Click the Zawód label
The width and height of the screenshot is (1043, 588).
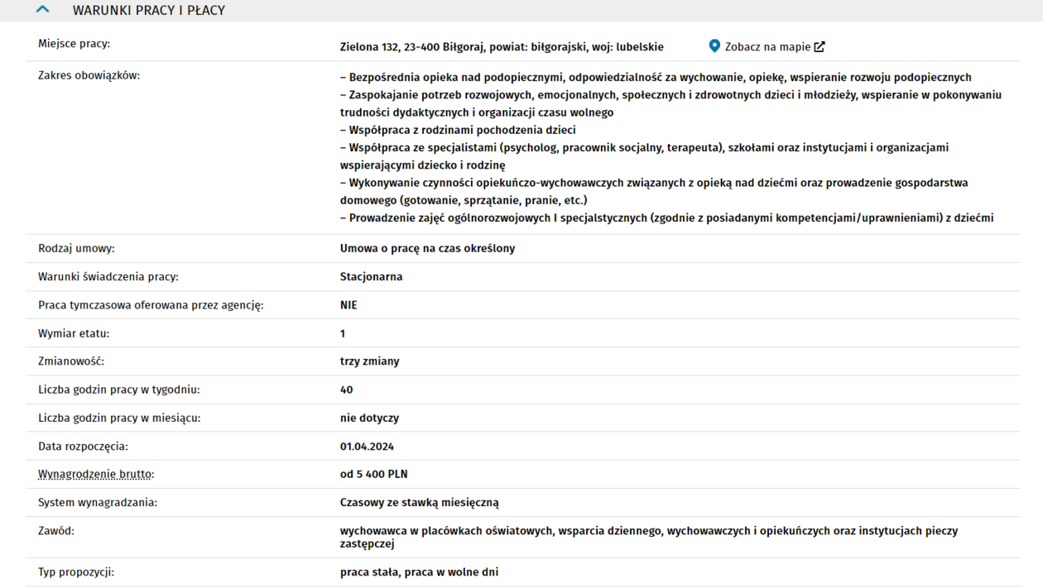pyautogui.click(x=56, y=531)
